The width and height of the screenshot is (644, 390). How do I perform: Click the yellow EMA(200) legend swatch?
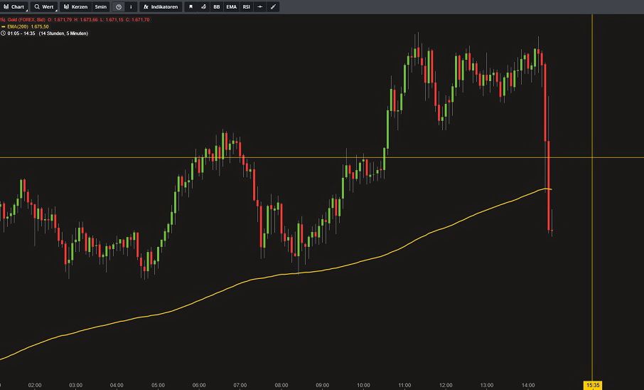(x=3, y=26)
